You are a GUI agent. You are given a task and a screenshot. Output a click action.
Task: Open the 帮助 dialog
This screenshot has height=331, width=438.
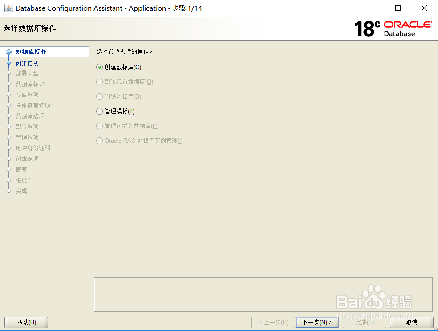point(26,322)
